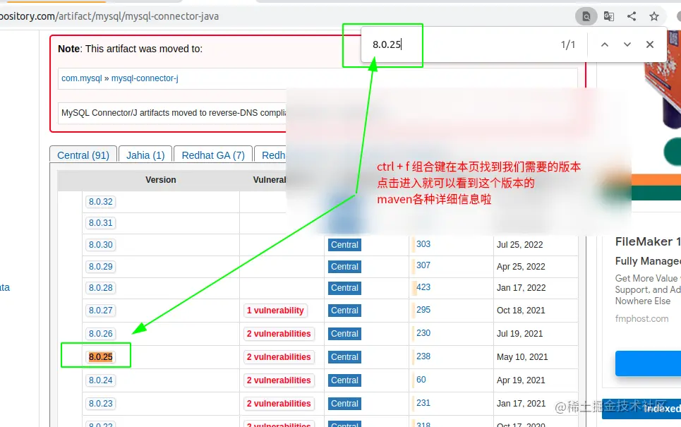The image size is (681, 427).
Task: Click usage count 303 for version 8.0.30
Action: click(x=423, y=244)
